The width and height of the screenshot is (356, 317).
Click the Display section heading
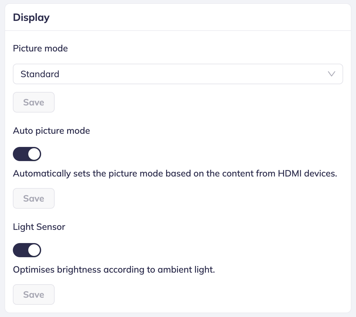pos(31,17)
